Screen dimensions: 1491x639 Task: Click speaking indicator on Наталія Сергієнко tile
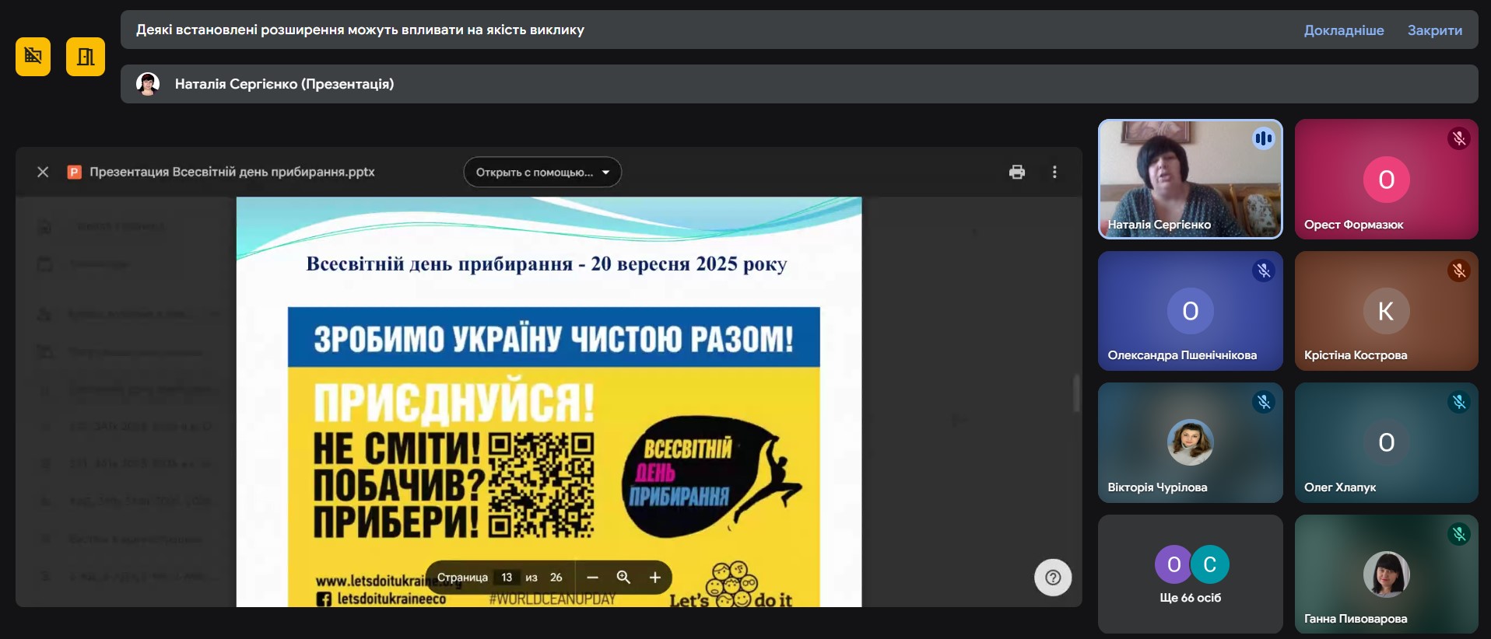[x=1263, y=139]
